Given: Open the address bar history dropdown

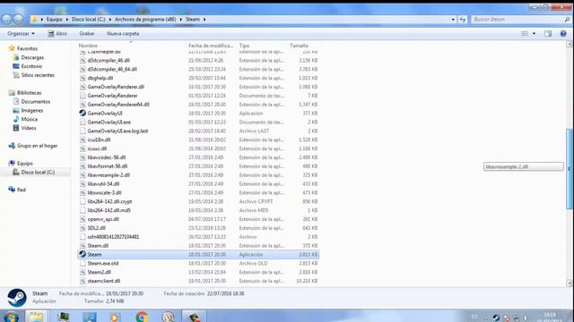Looking at the screenshot, I should coord(453,20).
